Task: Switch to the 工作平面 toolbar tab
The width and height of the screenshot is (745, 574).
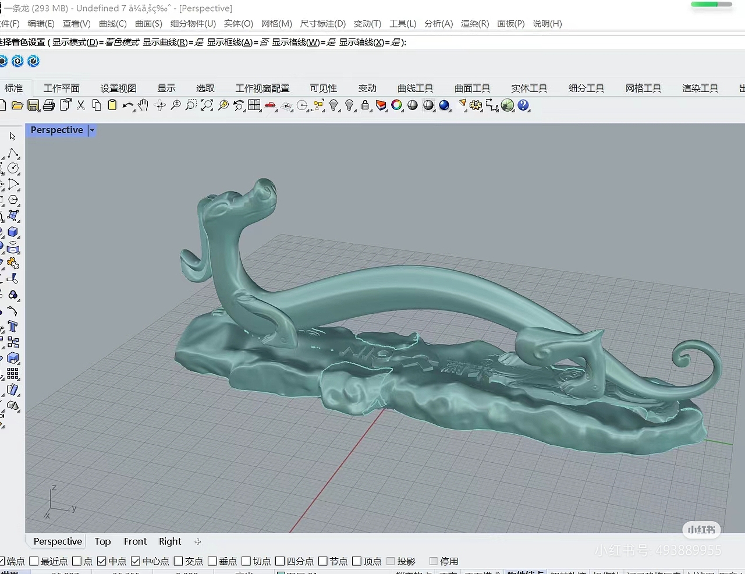Action: point(62,88)
